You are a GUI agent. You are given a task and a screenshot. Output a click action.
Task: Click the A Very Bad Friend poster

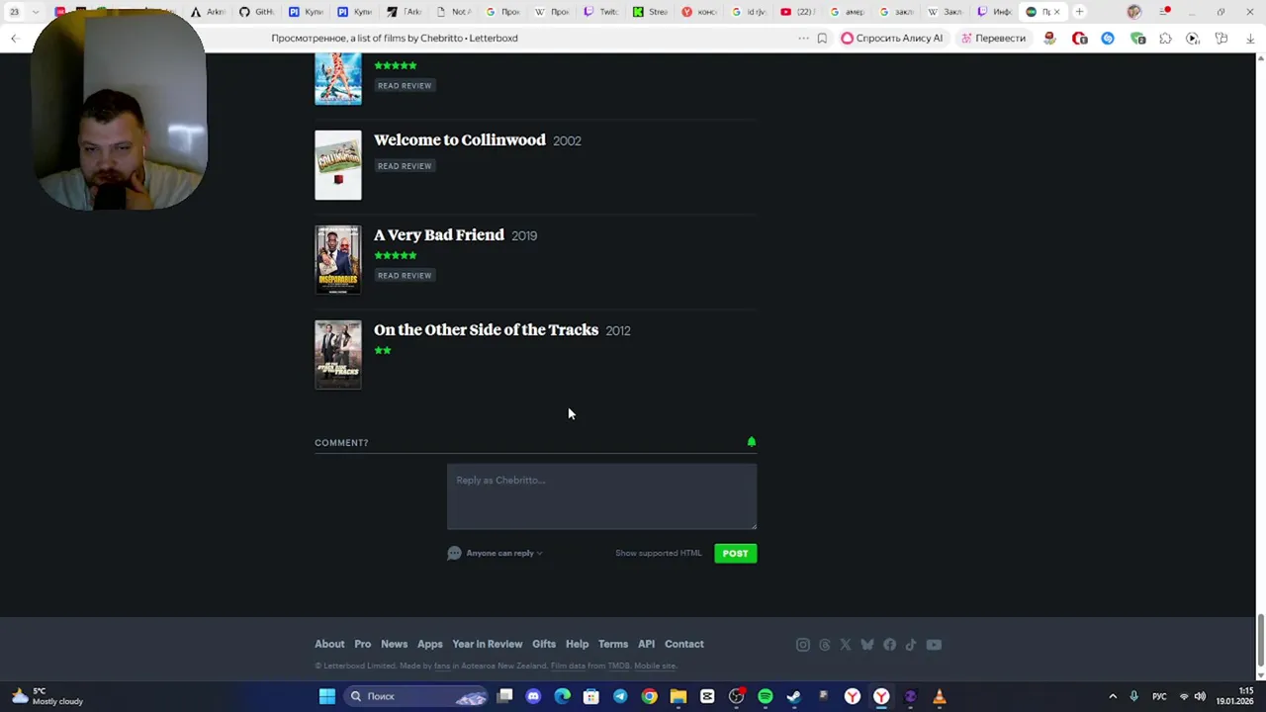click(x=338, y=260)
